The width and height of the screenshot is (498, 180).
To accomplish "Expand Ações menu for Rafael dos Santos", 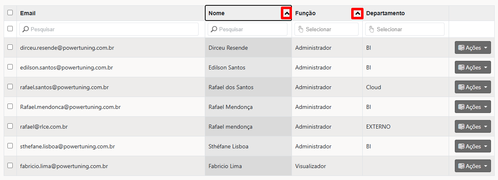I will 473,87.
